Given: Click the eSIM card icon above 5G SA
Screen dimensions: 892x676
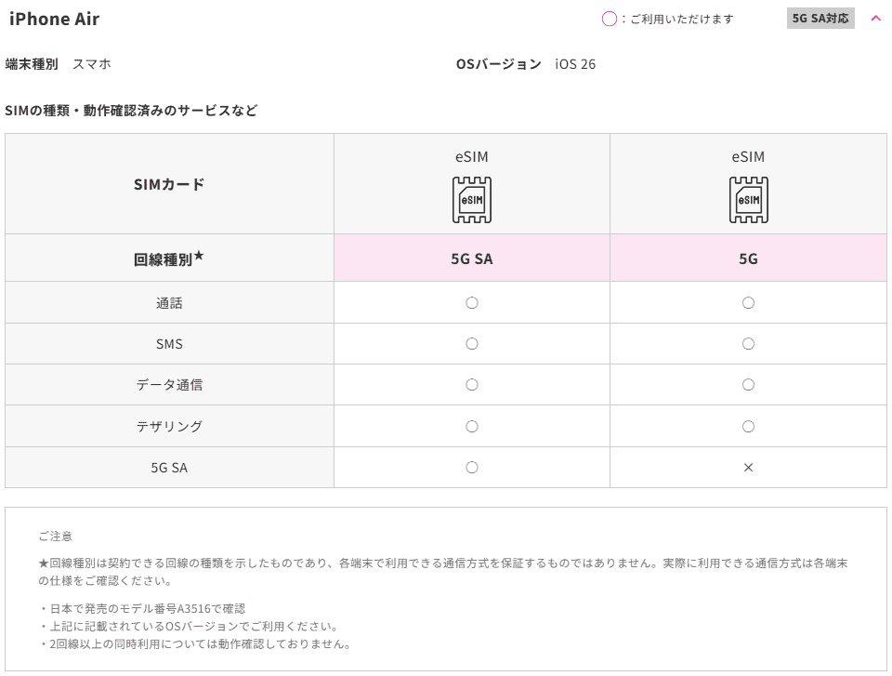Looking at the screenshot, I should 472,200.
